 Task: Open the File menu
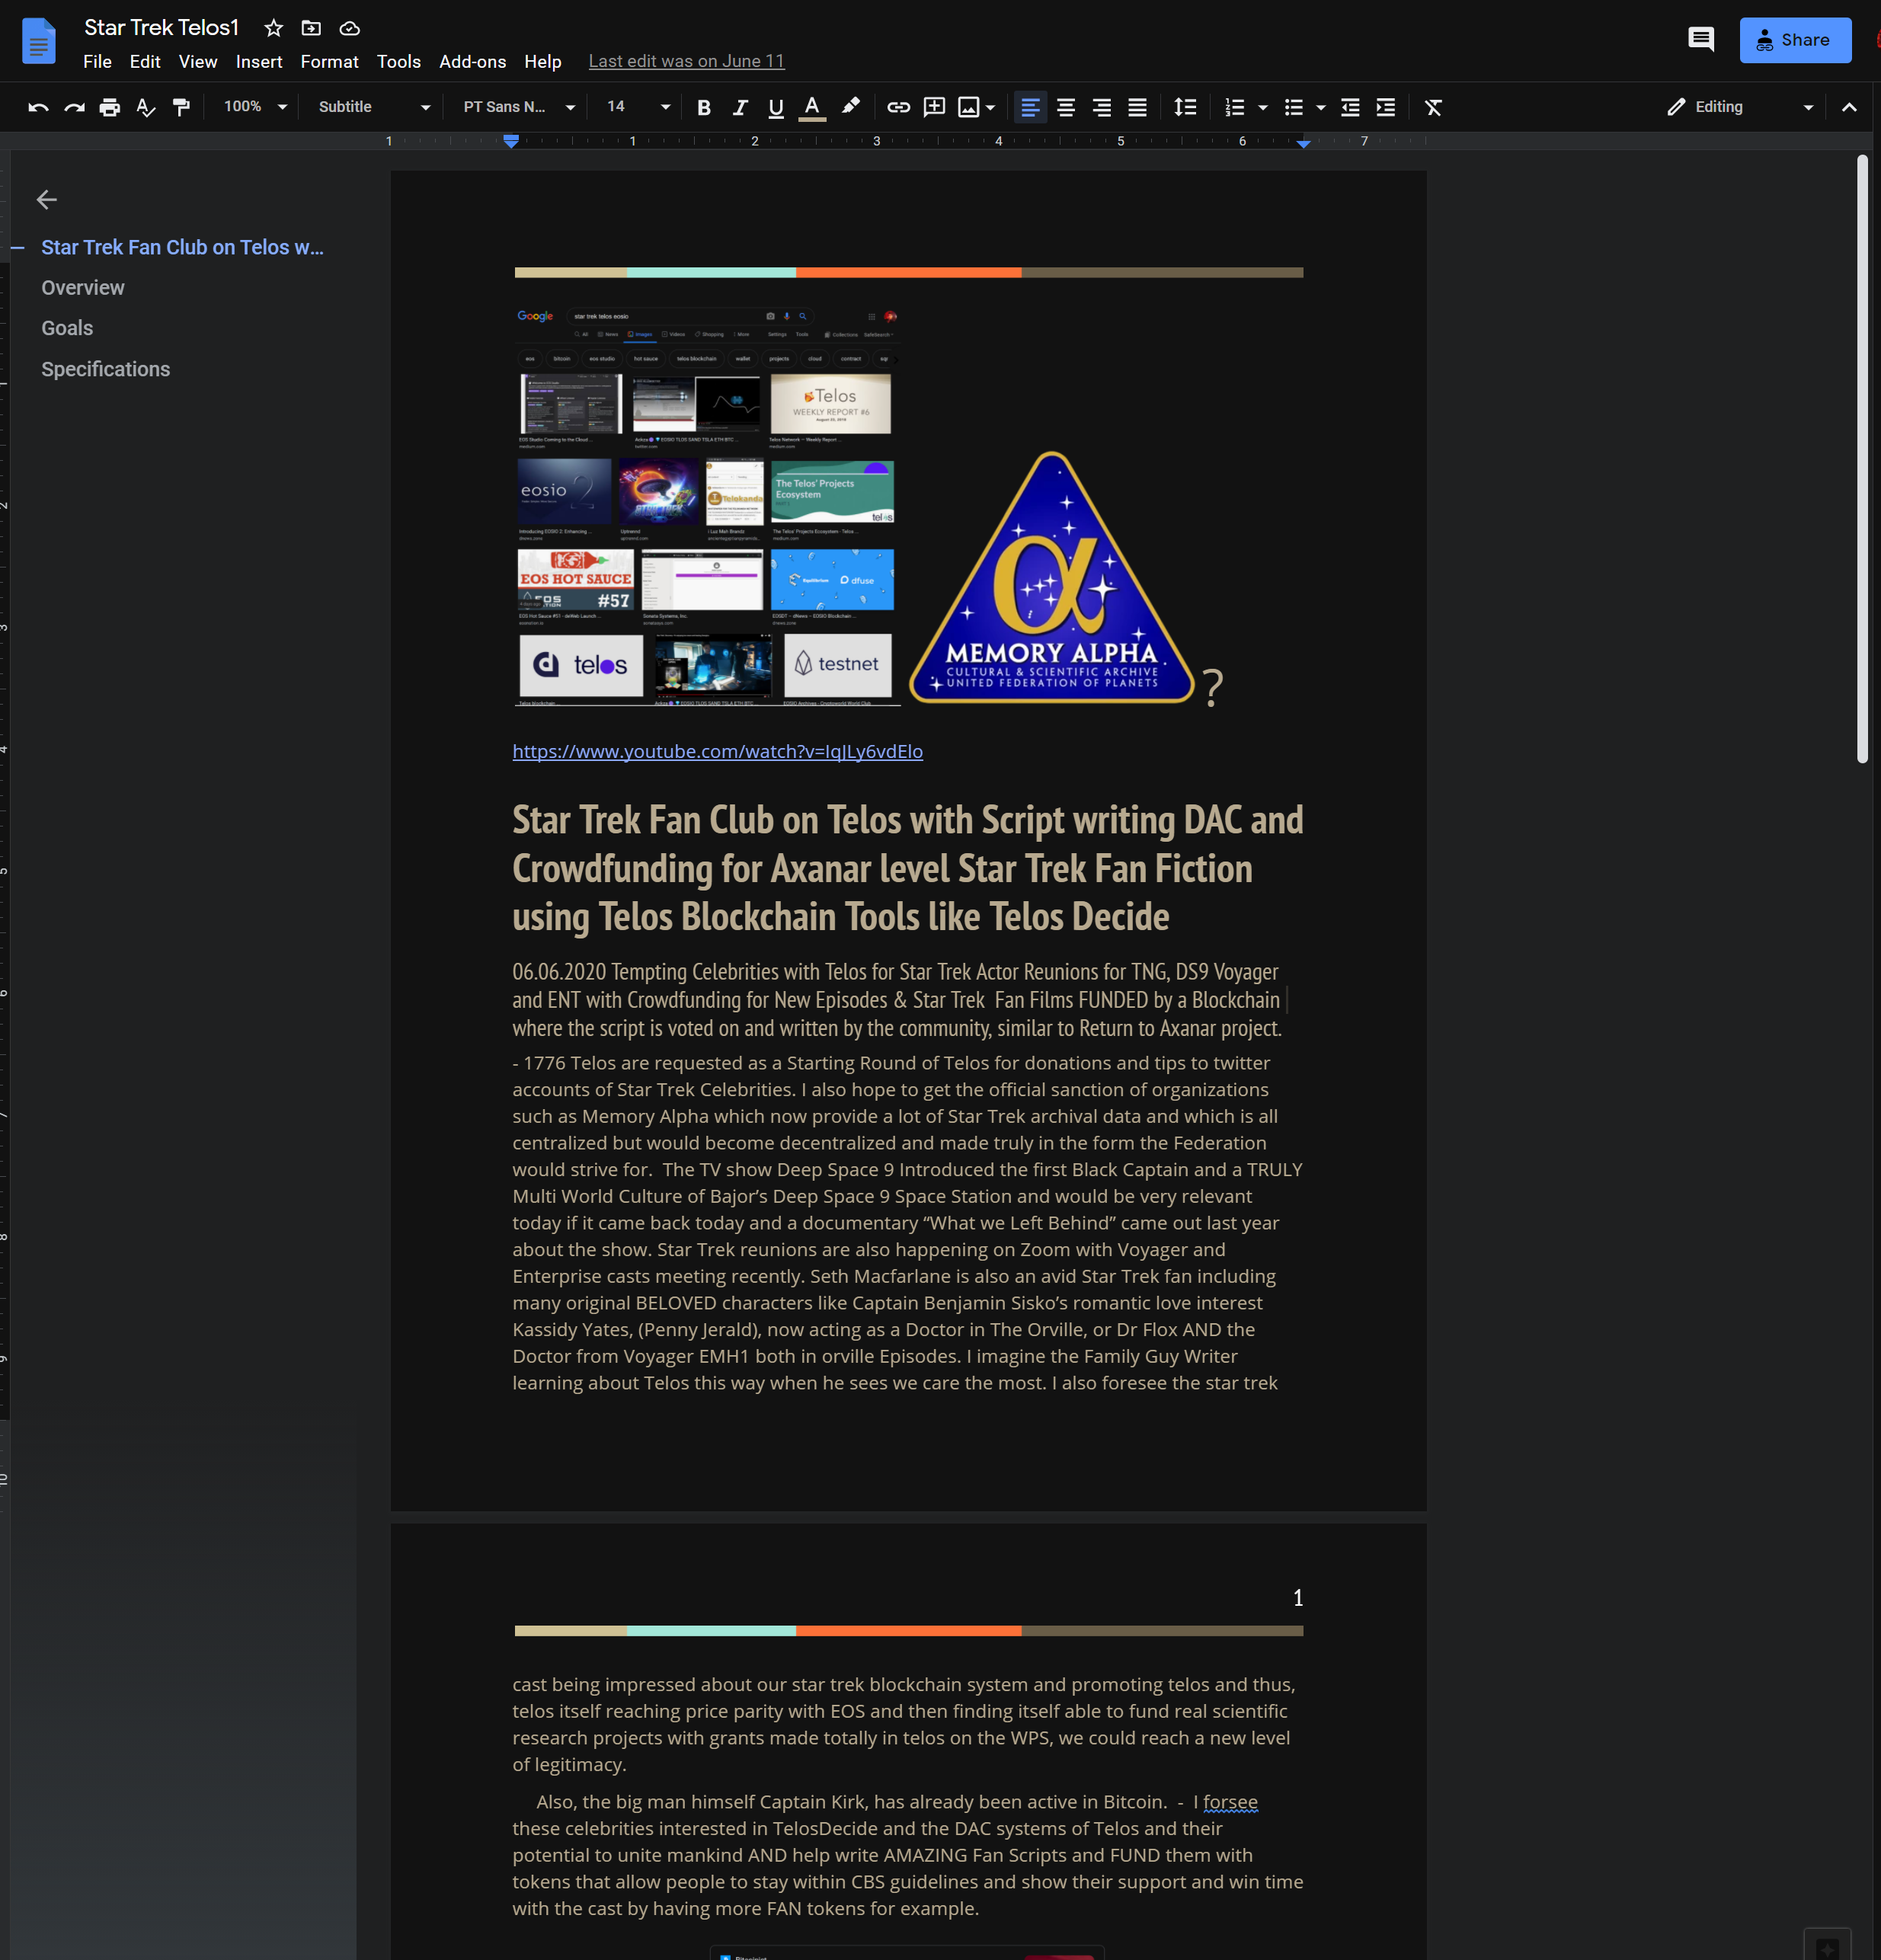[97, 62]
